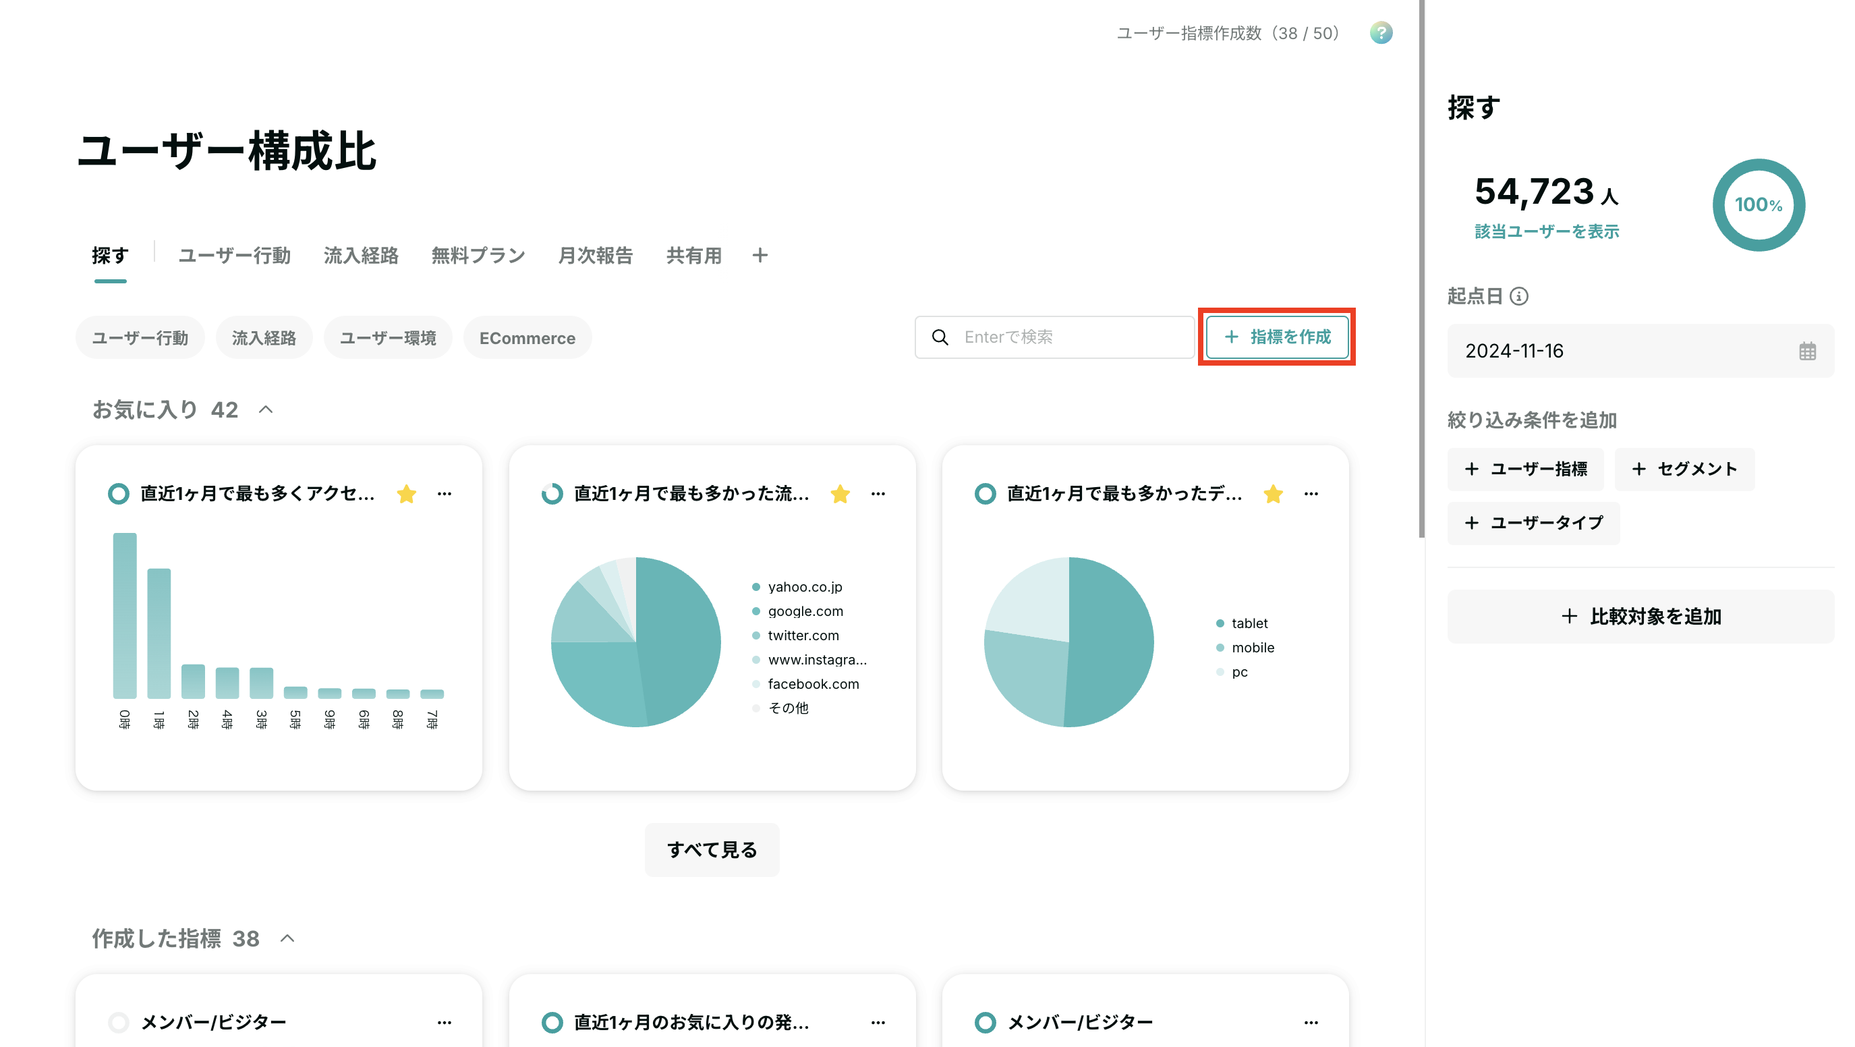Click teal ring icon on last メンバー/ビジター card
This screenshot has height=1047, width=1855.
pyautogui.click(x=985, y=1023)
